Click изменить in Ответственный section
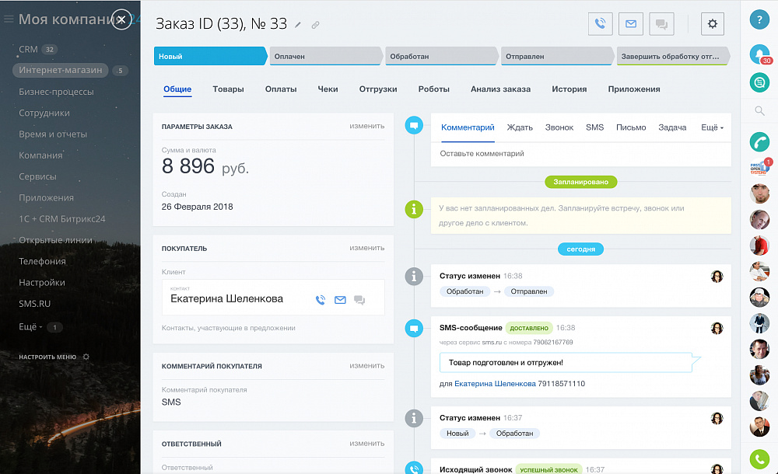The width and height of the screenshot is (778, 474). (366, 443)
